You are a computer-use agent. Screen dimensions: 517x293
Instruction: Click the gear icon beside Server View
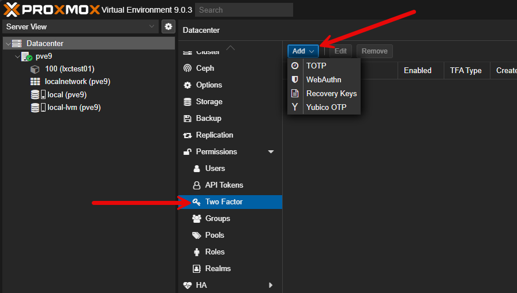click(168, 26)
